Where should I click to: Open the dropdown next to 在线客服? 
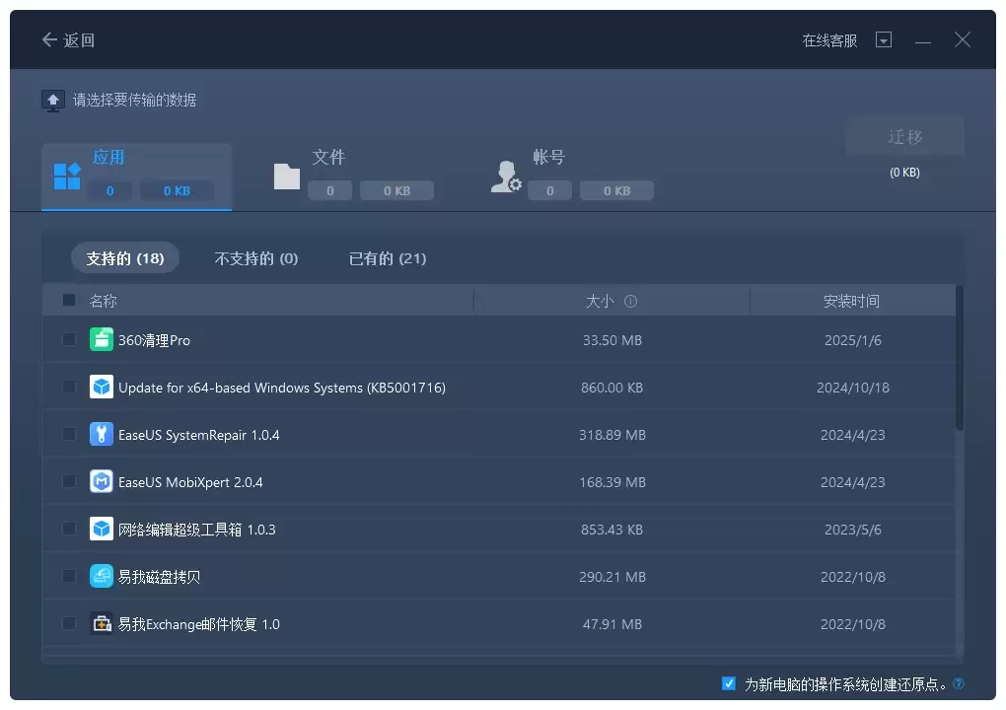[x=884, y=39]
